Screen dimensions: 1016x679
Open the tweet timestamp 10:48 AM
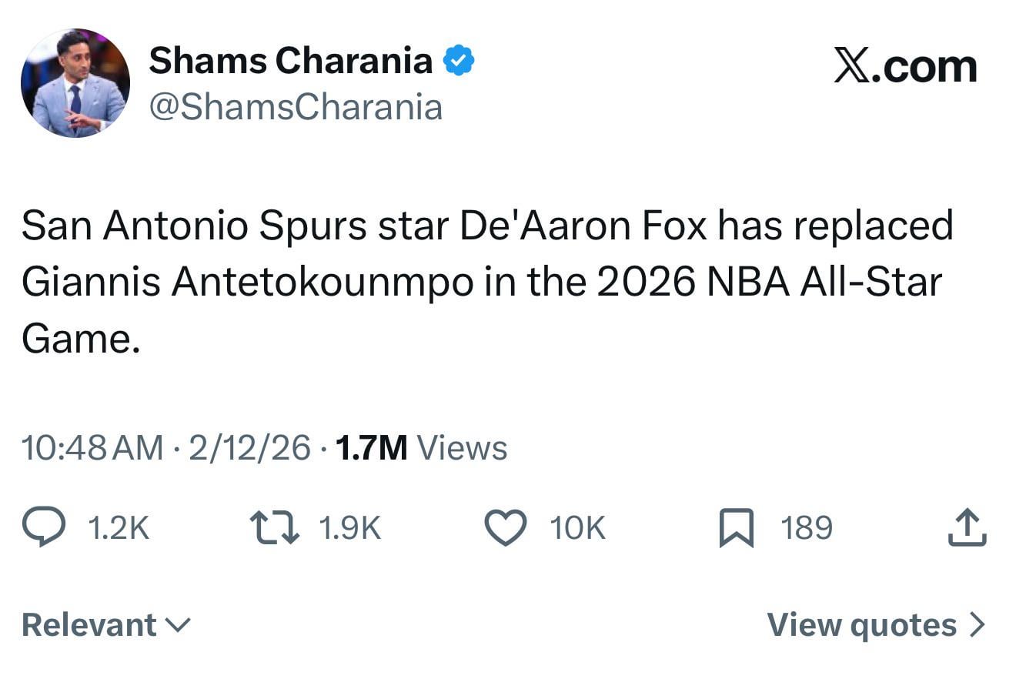coord(91,447)
